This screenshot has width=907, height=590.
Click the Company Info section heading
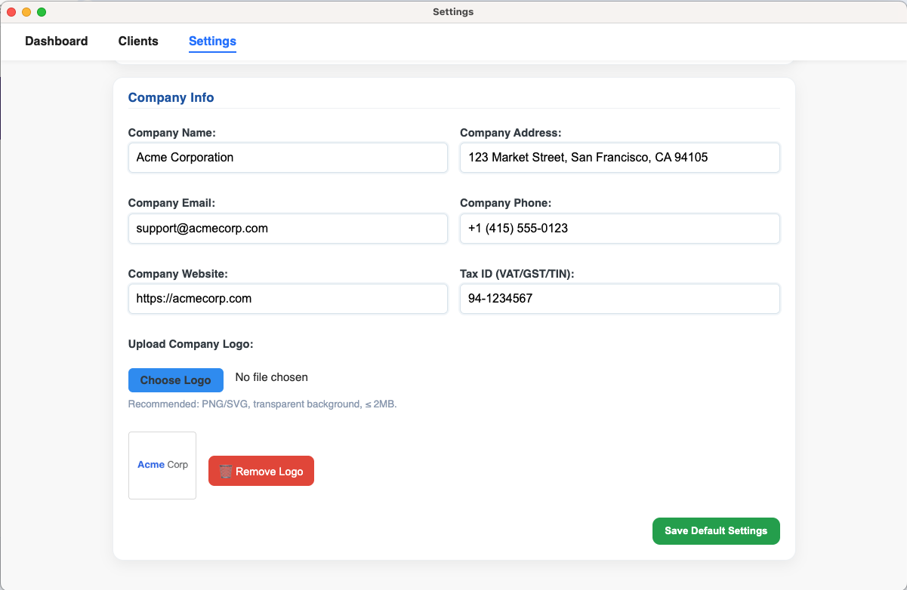(171, 98)
